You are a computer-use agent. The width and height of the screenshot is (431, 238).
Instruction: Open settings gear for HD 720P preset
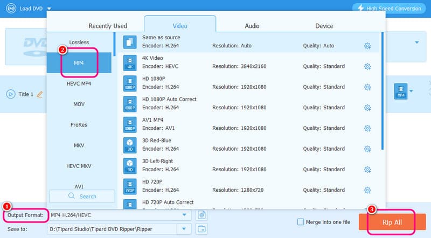367,190
